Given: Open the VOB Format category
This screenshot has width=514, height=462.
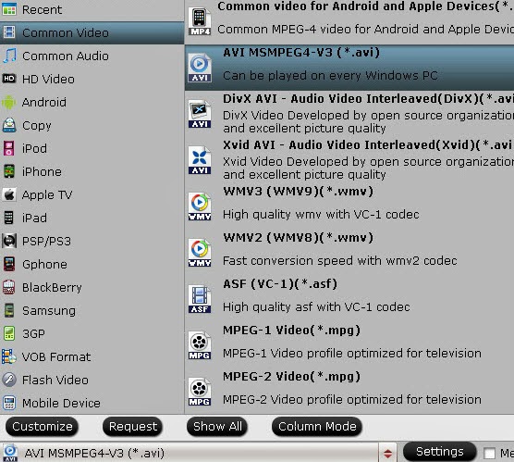Looking at the screenshot, I should point(92,357).
